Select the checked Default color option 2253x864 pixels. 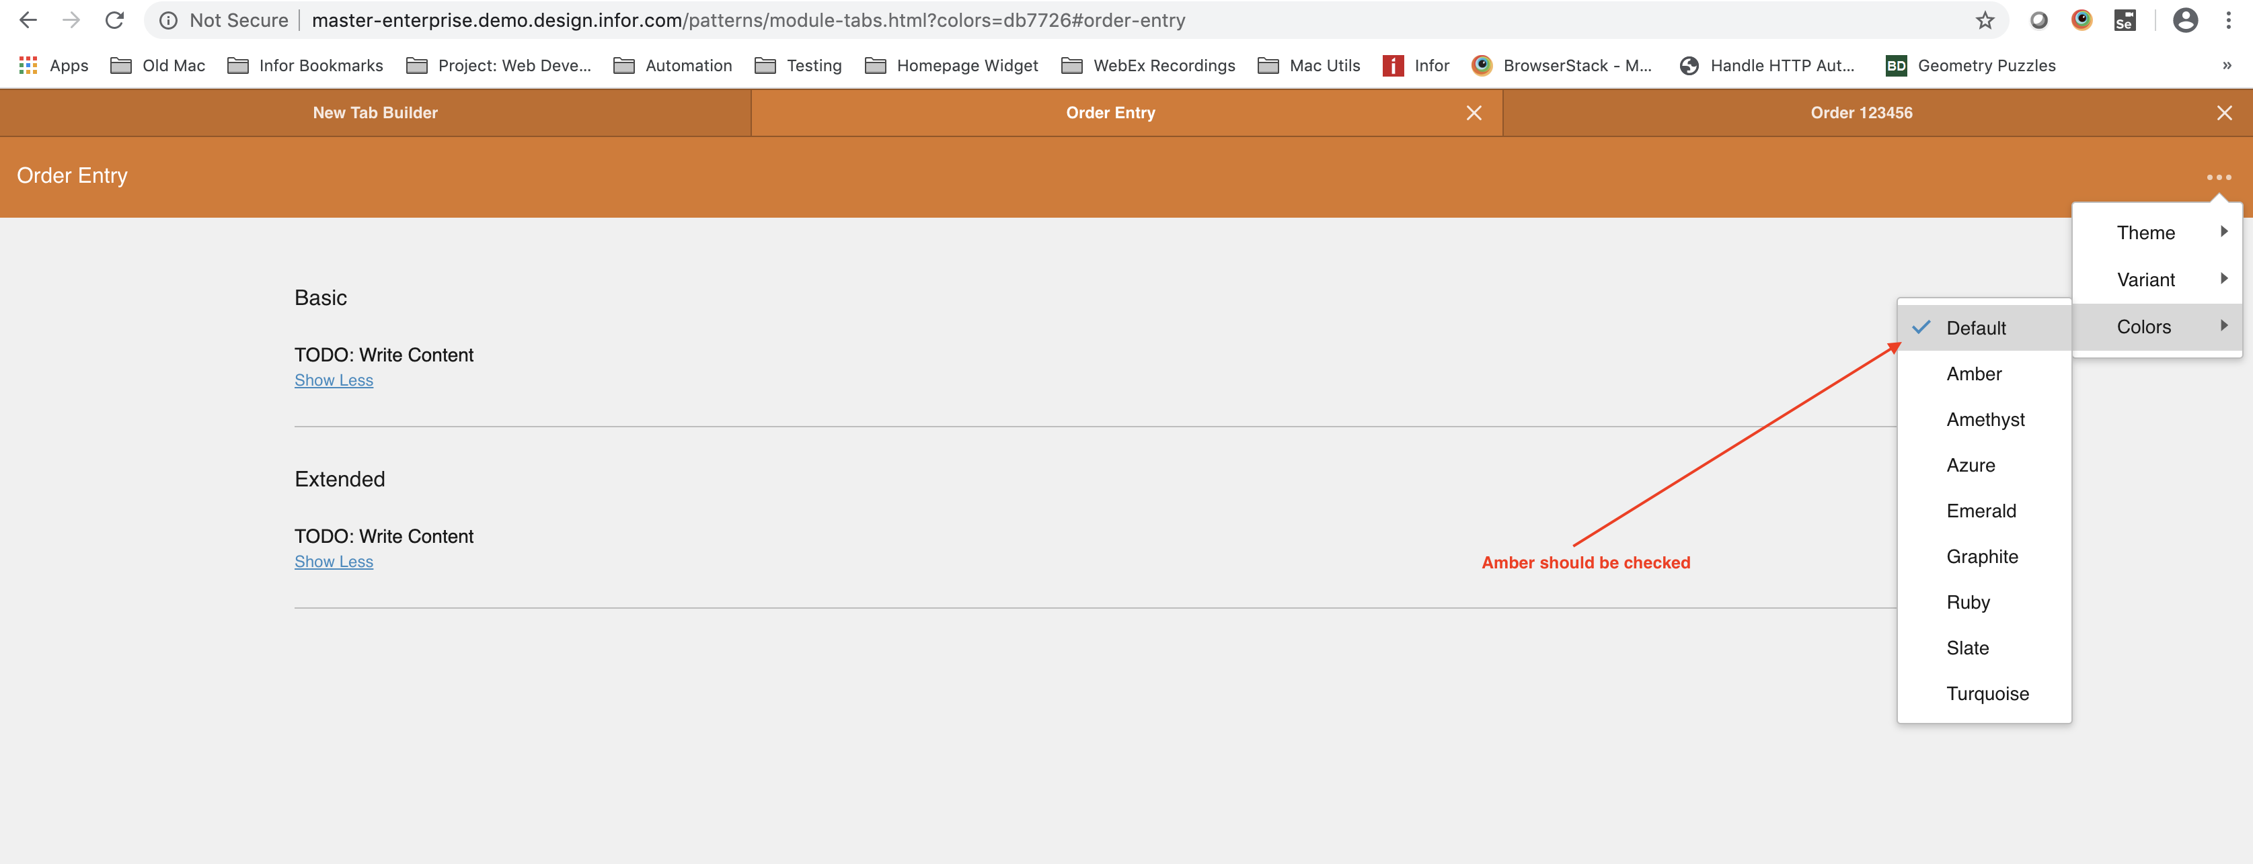pos(1976,329)
